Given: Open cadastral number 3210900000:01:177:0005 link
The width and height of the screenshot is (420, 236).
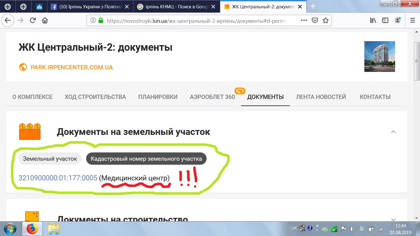Looking at the screenshot, I should pyautogui.click(x=58, y=178).
